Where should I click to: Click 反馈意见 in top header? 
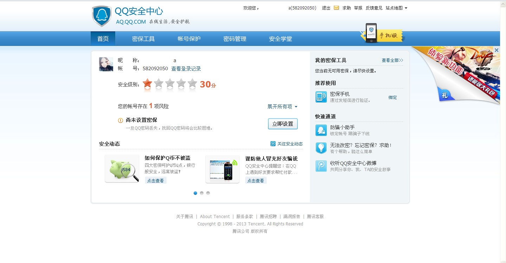point(374,8)
